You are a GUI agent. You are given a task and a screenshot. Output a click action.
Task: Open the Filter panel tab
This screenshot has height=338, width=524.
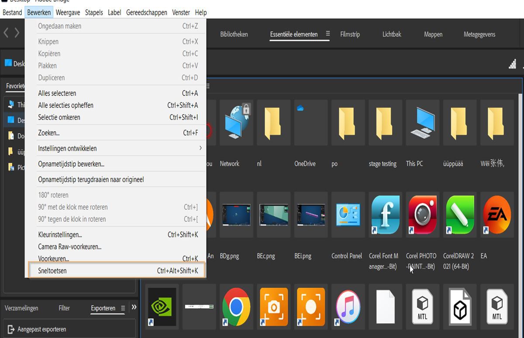64,308
